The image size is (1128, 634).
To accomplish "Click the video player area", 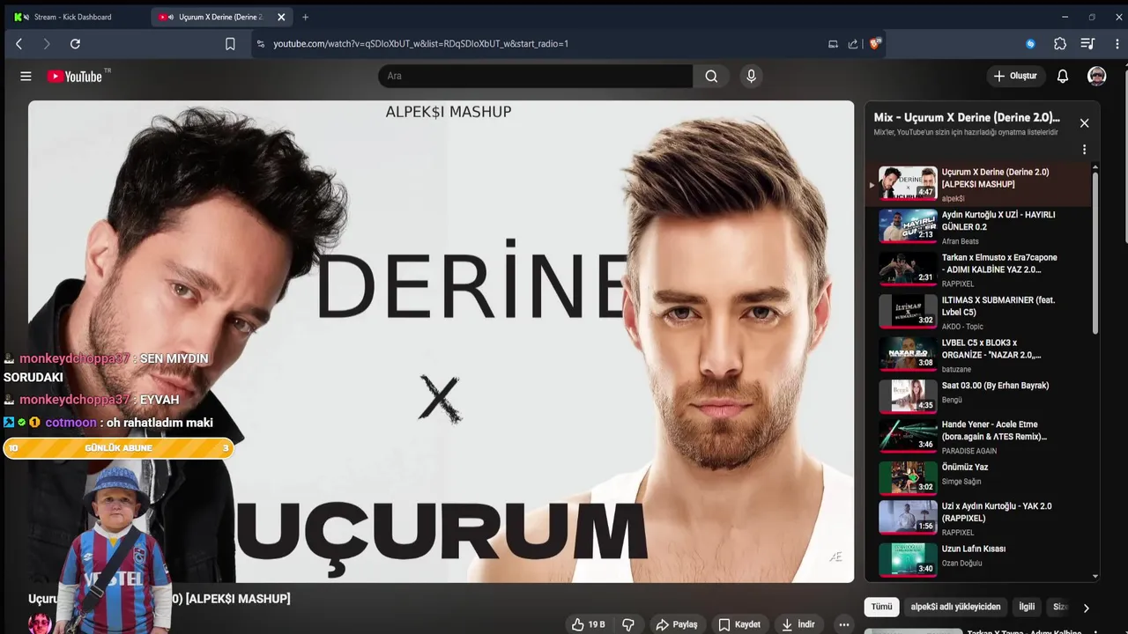I will (x=441, y=342).
